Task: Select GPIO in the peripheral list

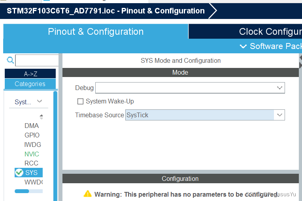Action: tap(32, 135)
